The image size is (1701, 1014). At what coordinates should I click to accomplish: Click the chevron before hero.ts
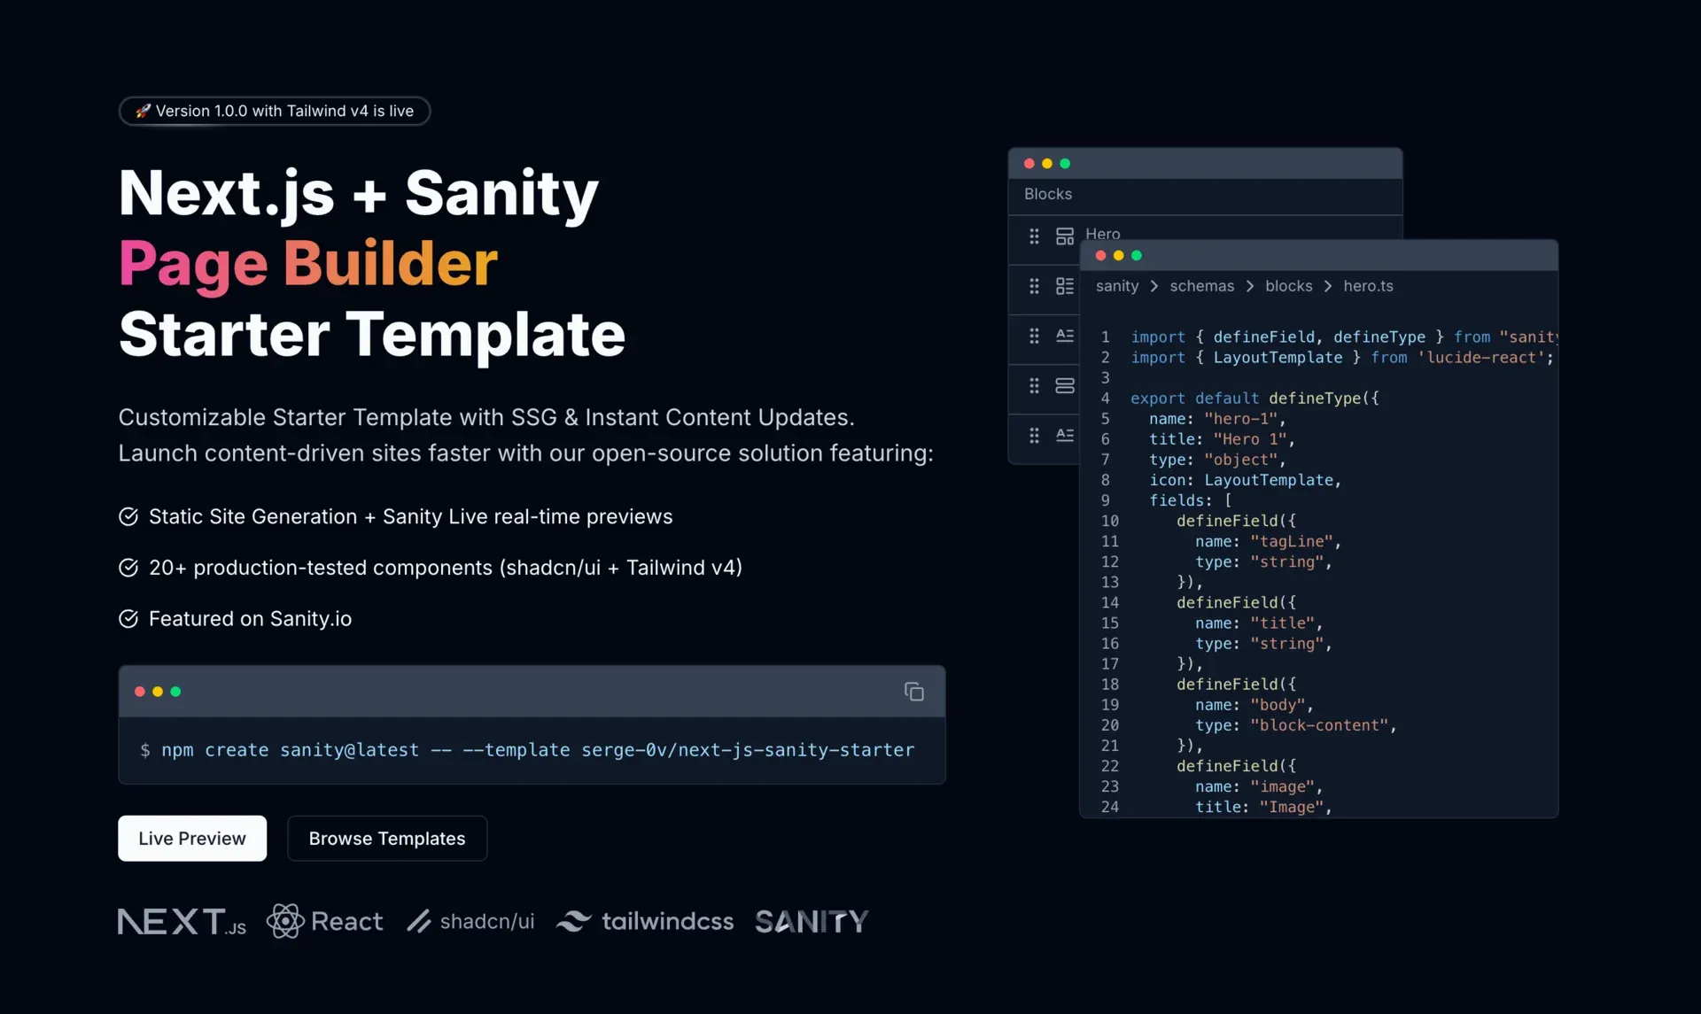[x=1328, y=286]
